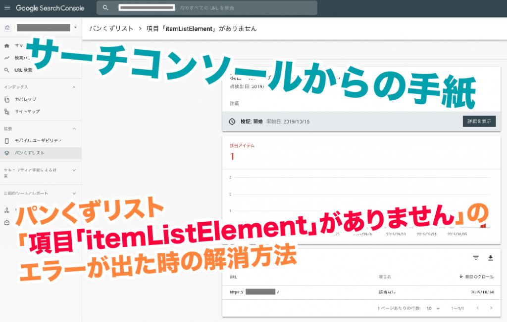
Task: Open the table filter icon
Action: [x=476, y=258]
